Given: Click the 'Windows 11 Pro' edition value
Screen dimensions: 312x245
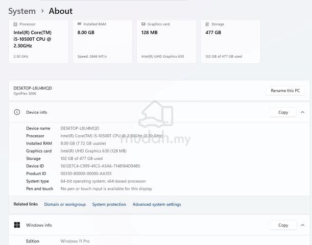Looking at the screenshot, I should tap(75, 241).
